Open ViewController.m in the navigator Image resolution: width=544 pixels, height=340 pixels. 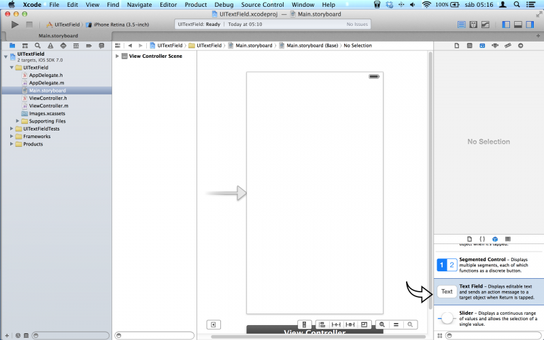[x=48, y=106]
